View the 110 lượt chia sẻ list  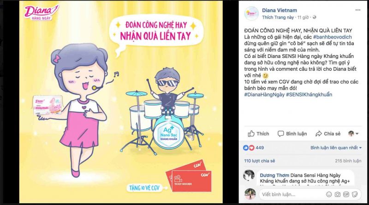(259, 161)
